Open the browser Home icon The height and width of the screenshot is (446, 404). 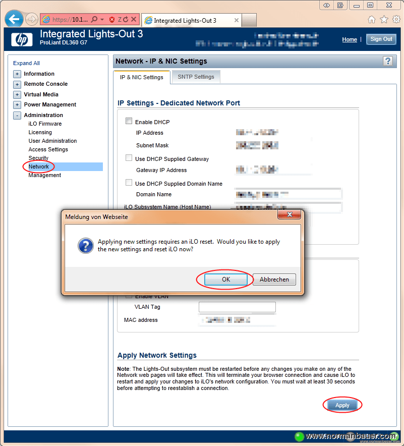click(x=372, y=19)
